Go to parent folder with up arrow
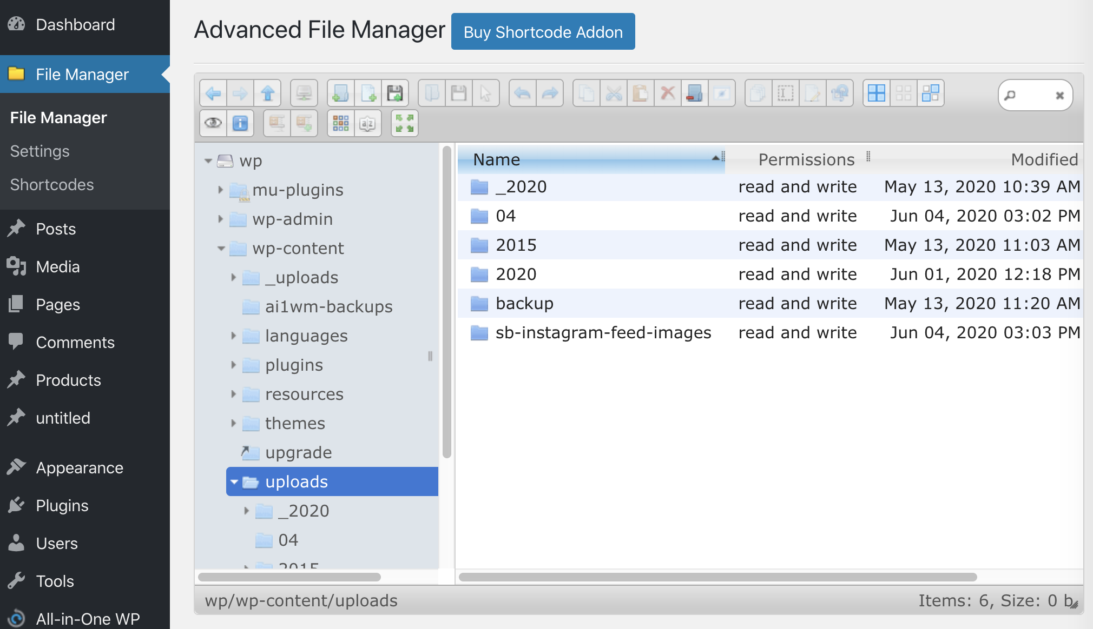The image size is (1093, 629). (267, 93)
